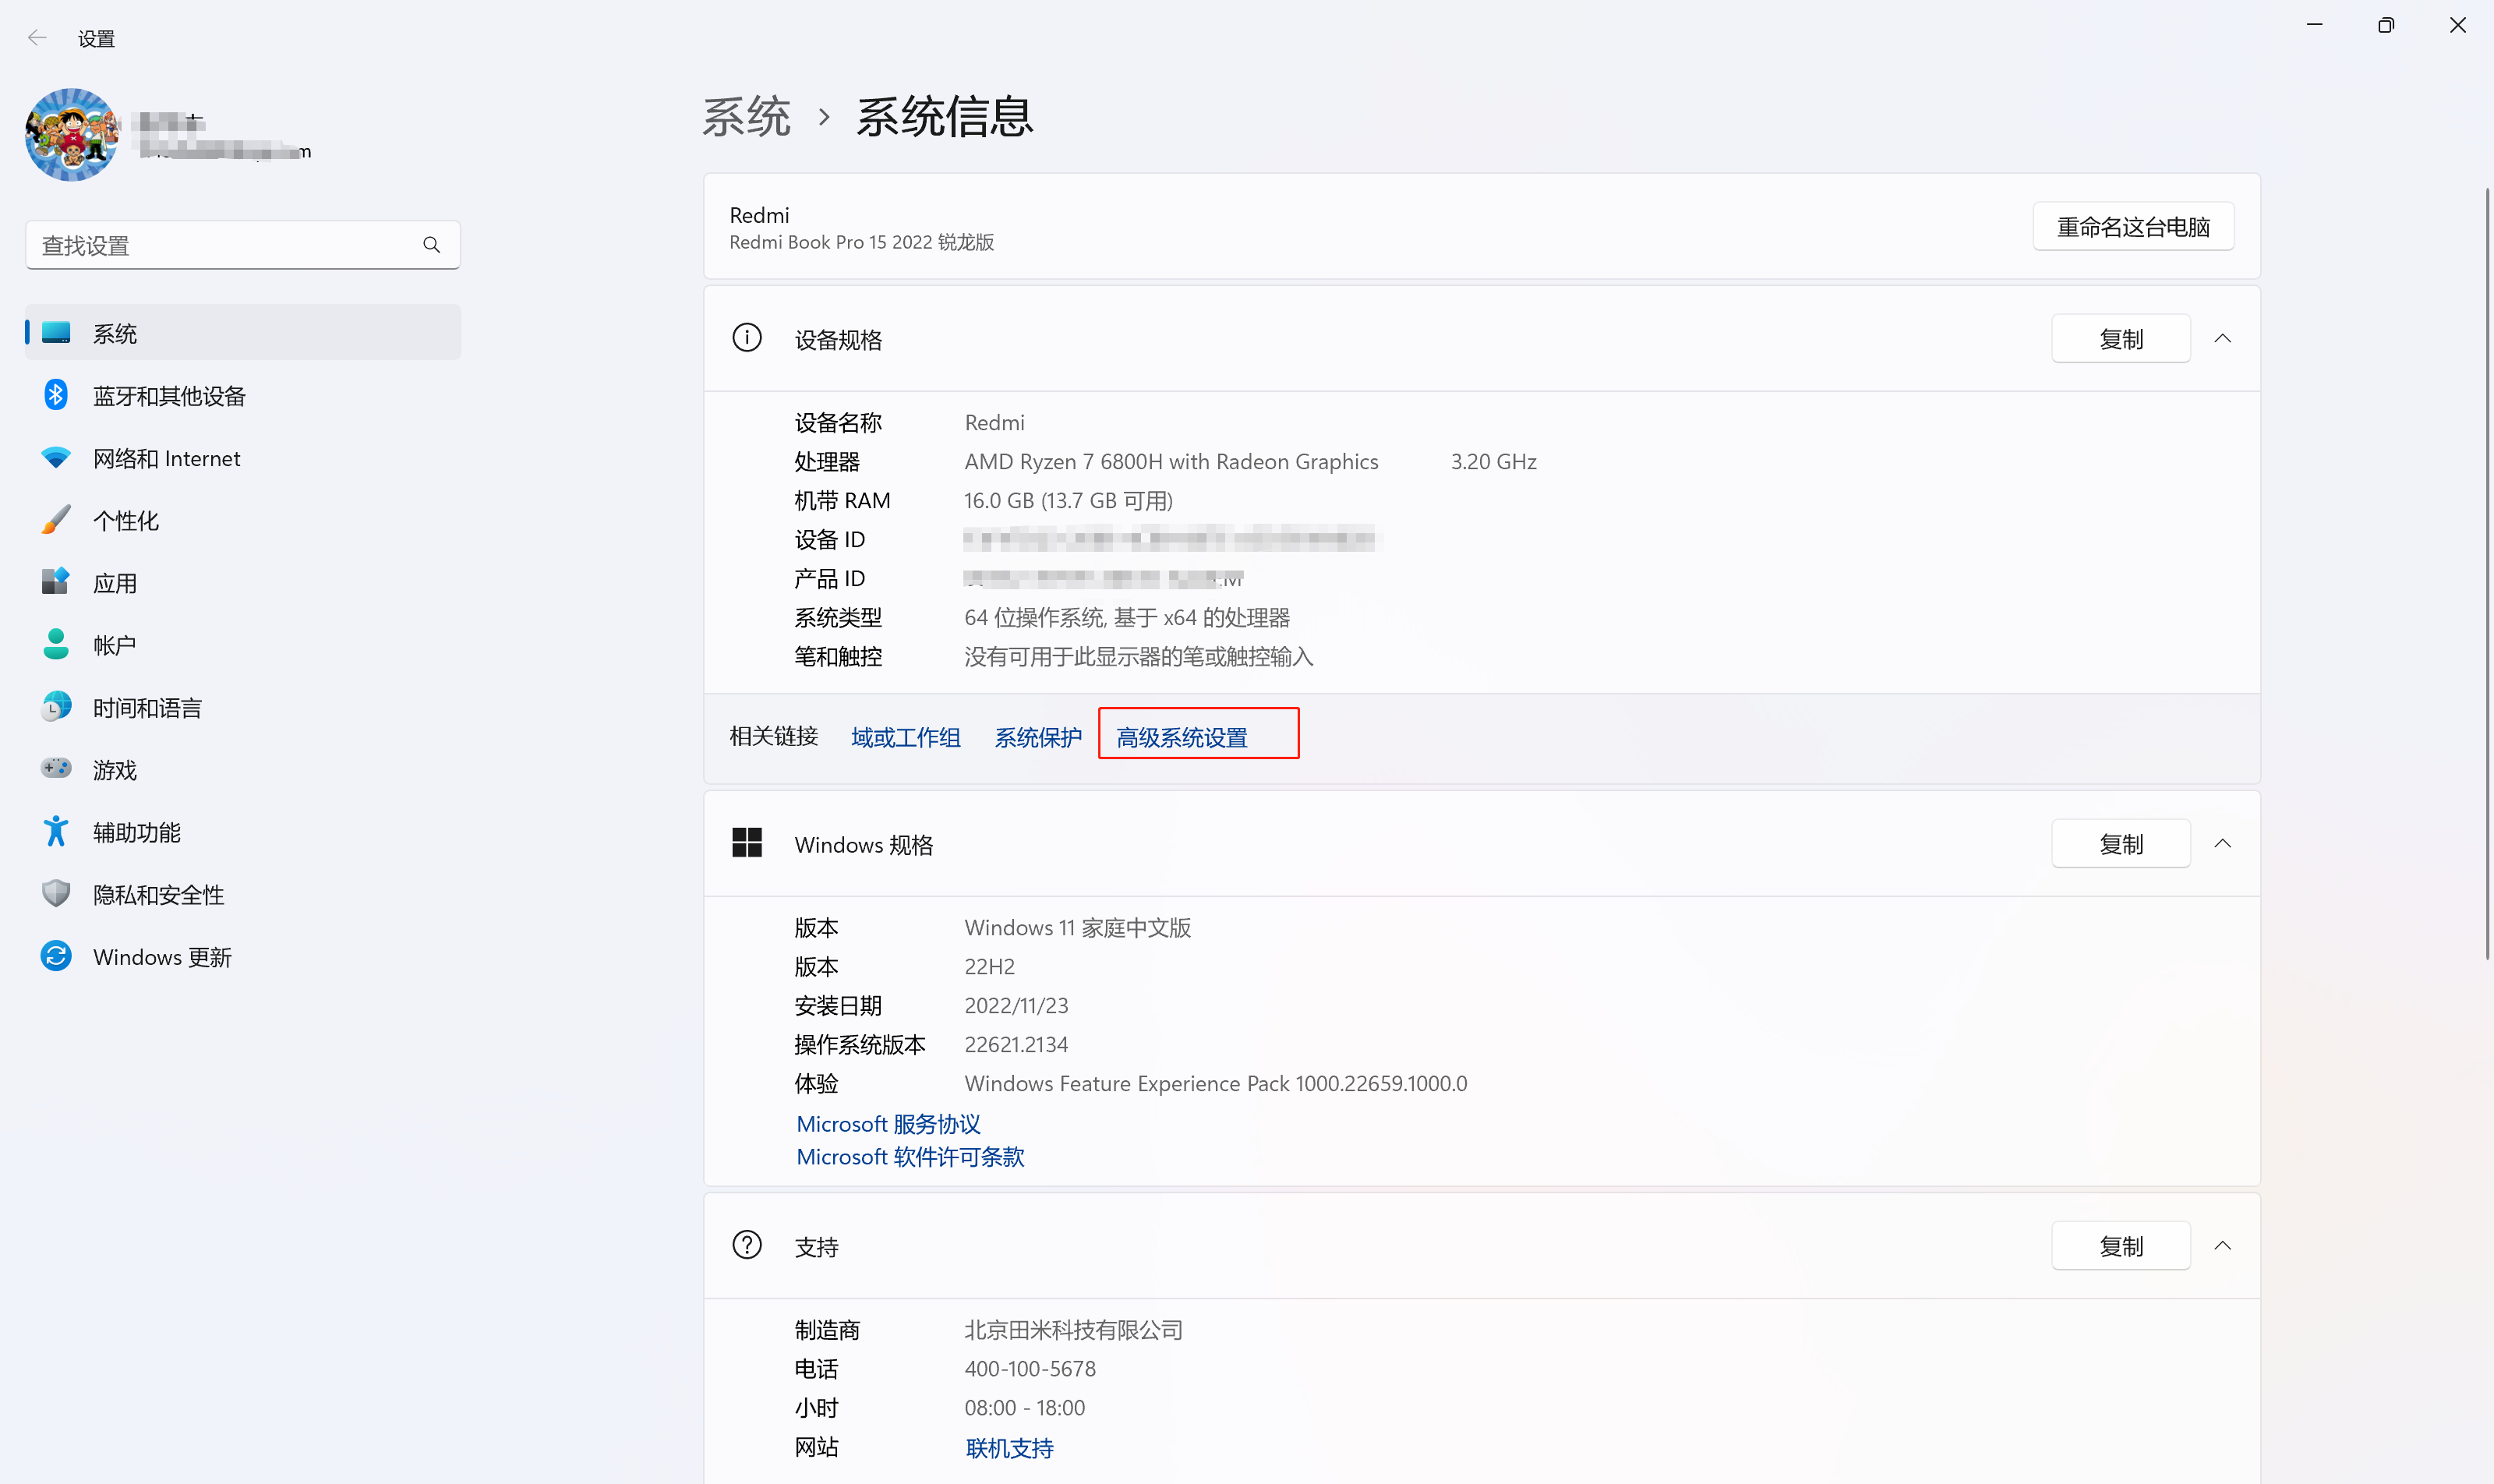Go back to 系统 via breadcrumb

(x=746, y=118)
